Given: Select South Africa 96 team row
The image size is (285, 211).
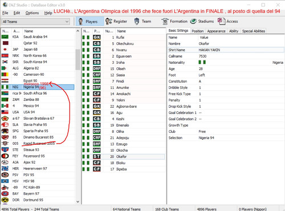Looking at the screenshot, I should click(x=38, y=93).
